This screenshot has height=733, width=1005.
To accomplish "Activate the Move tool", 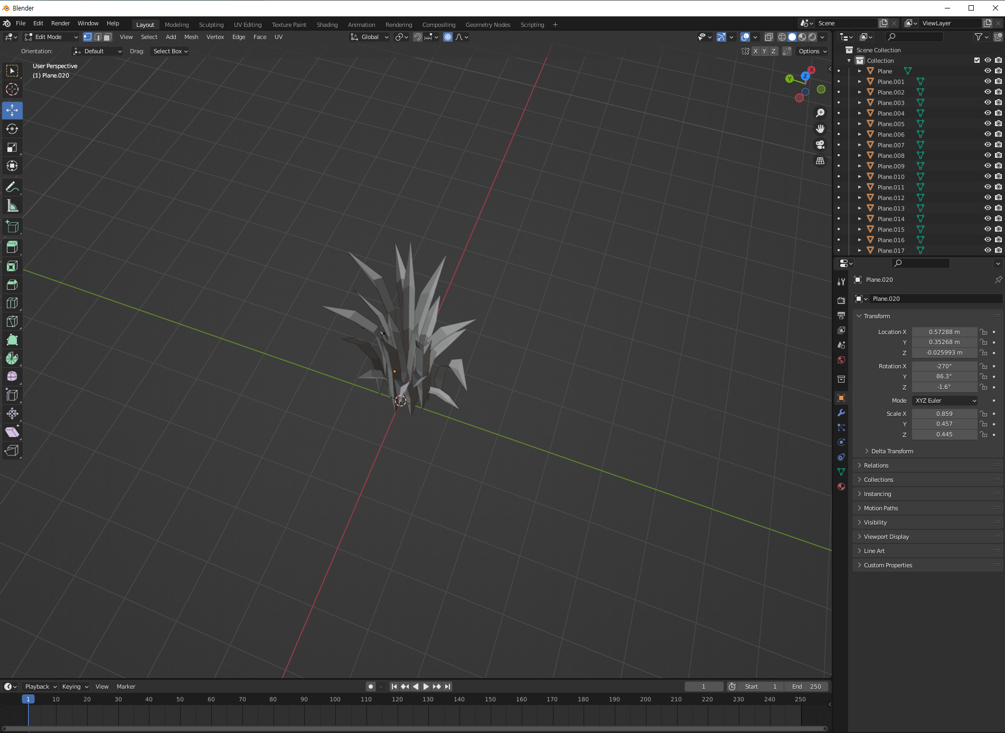I will coord(12,110).
